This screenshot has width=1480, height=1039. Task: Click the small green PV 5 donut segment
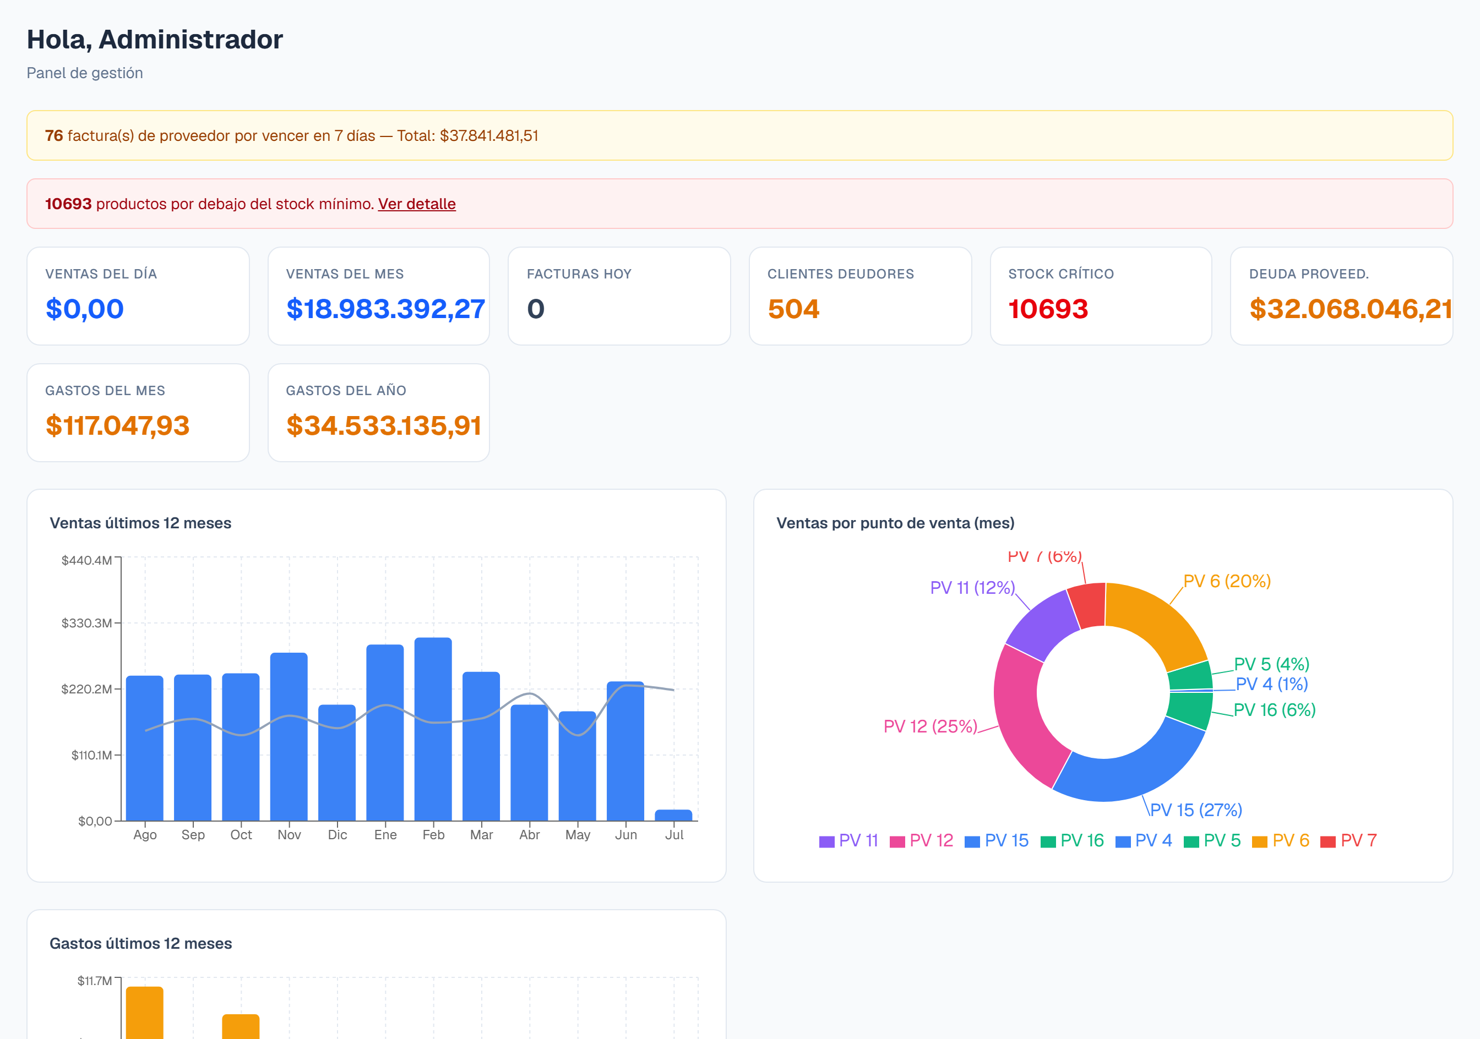1190,676
